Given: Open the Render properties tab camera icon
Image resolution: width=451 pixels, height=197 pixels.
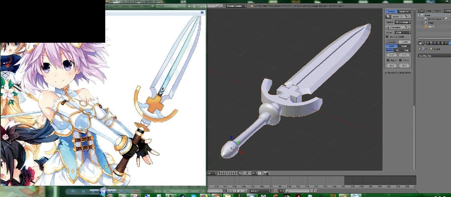Looking at the screenshot, I should click(x=428, y=43).
